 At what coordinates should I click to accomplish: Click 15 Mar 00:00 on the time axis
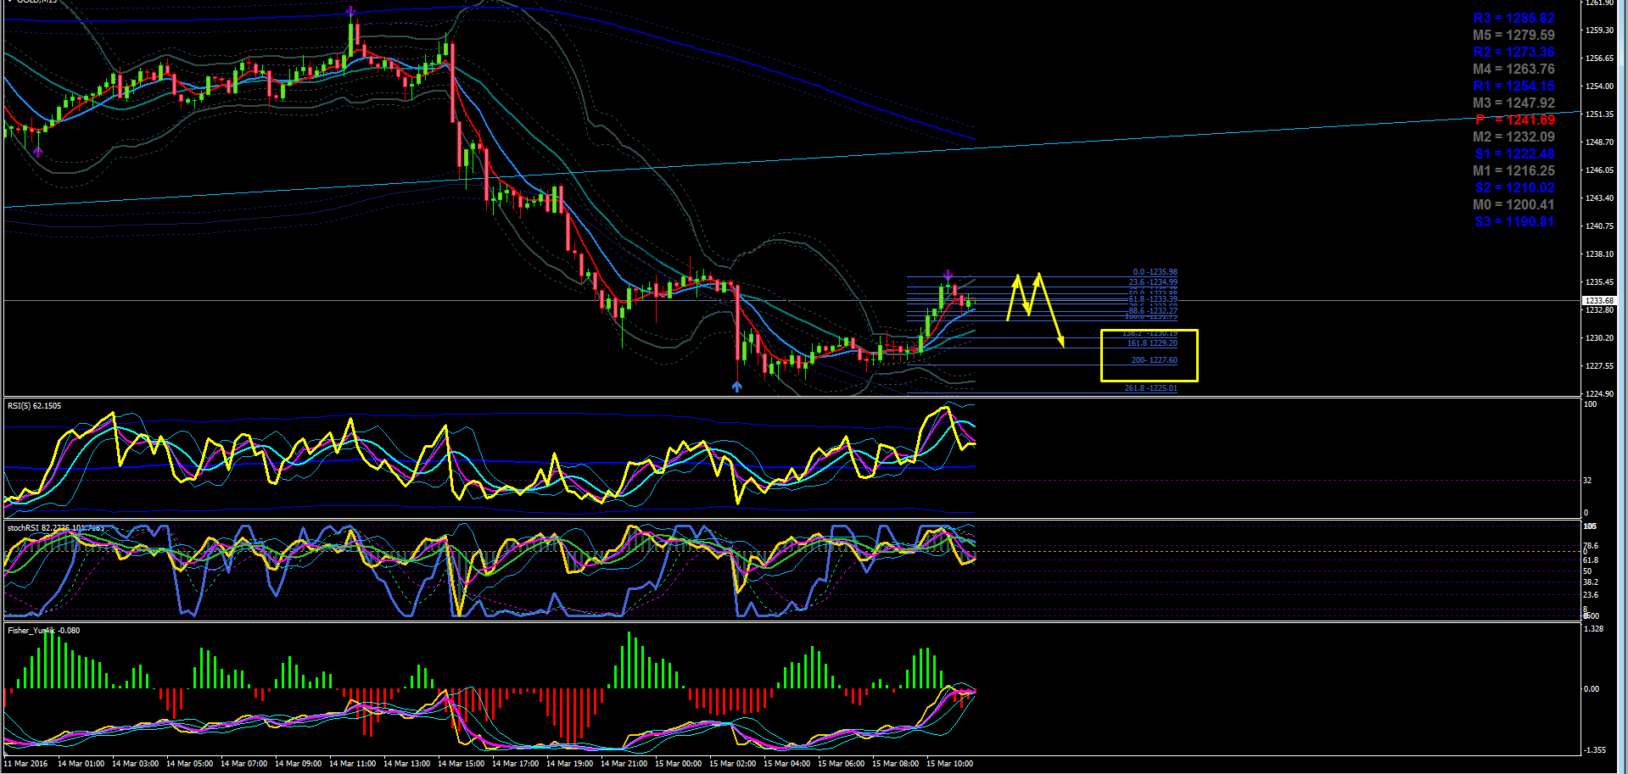click(678, 764)
